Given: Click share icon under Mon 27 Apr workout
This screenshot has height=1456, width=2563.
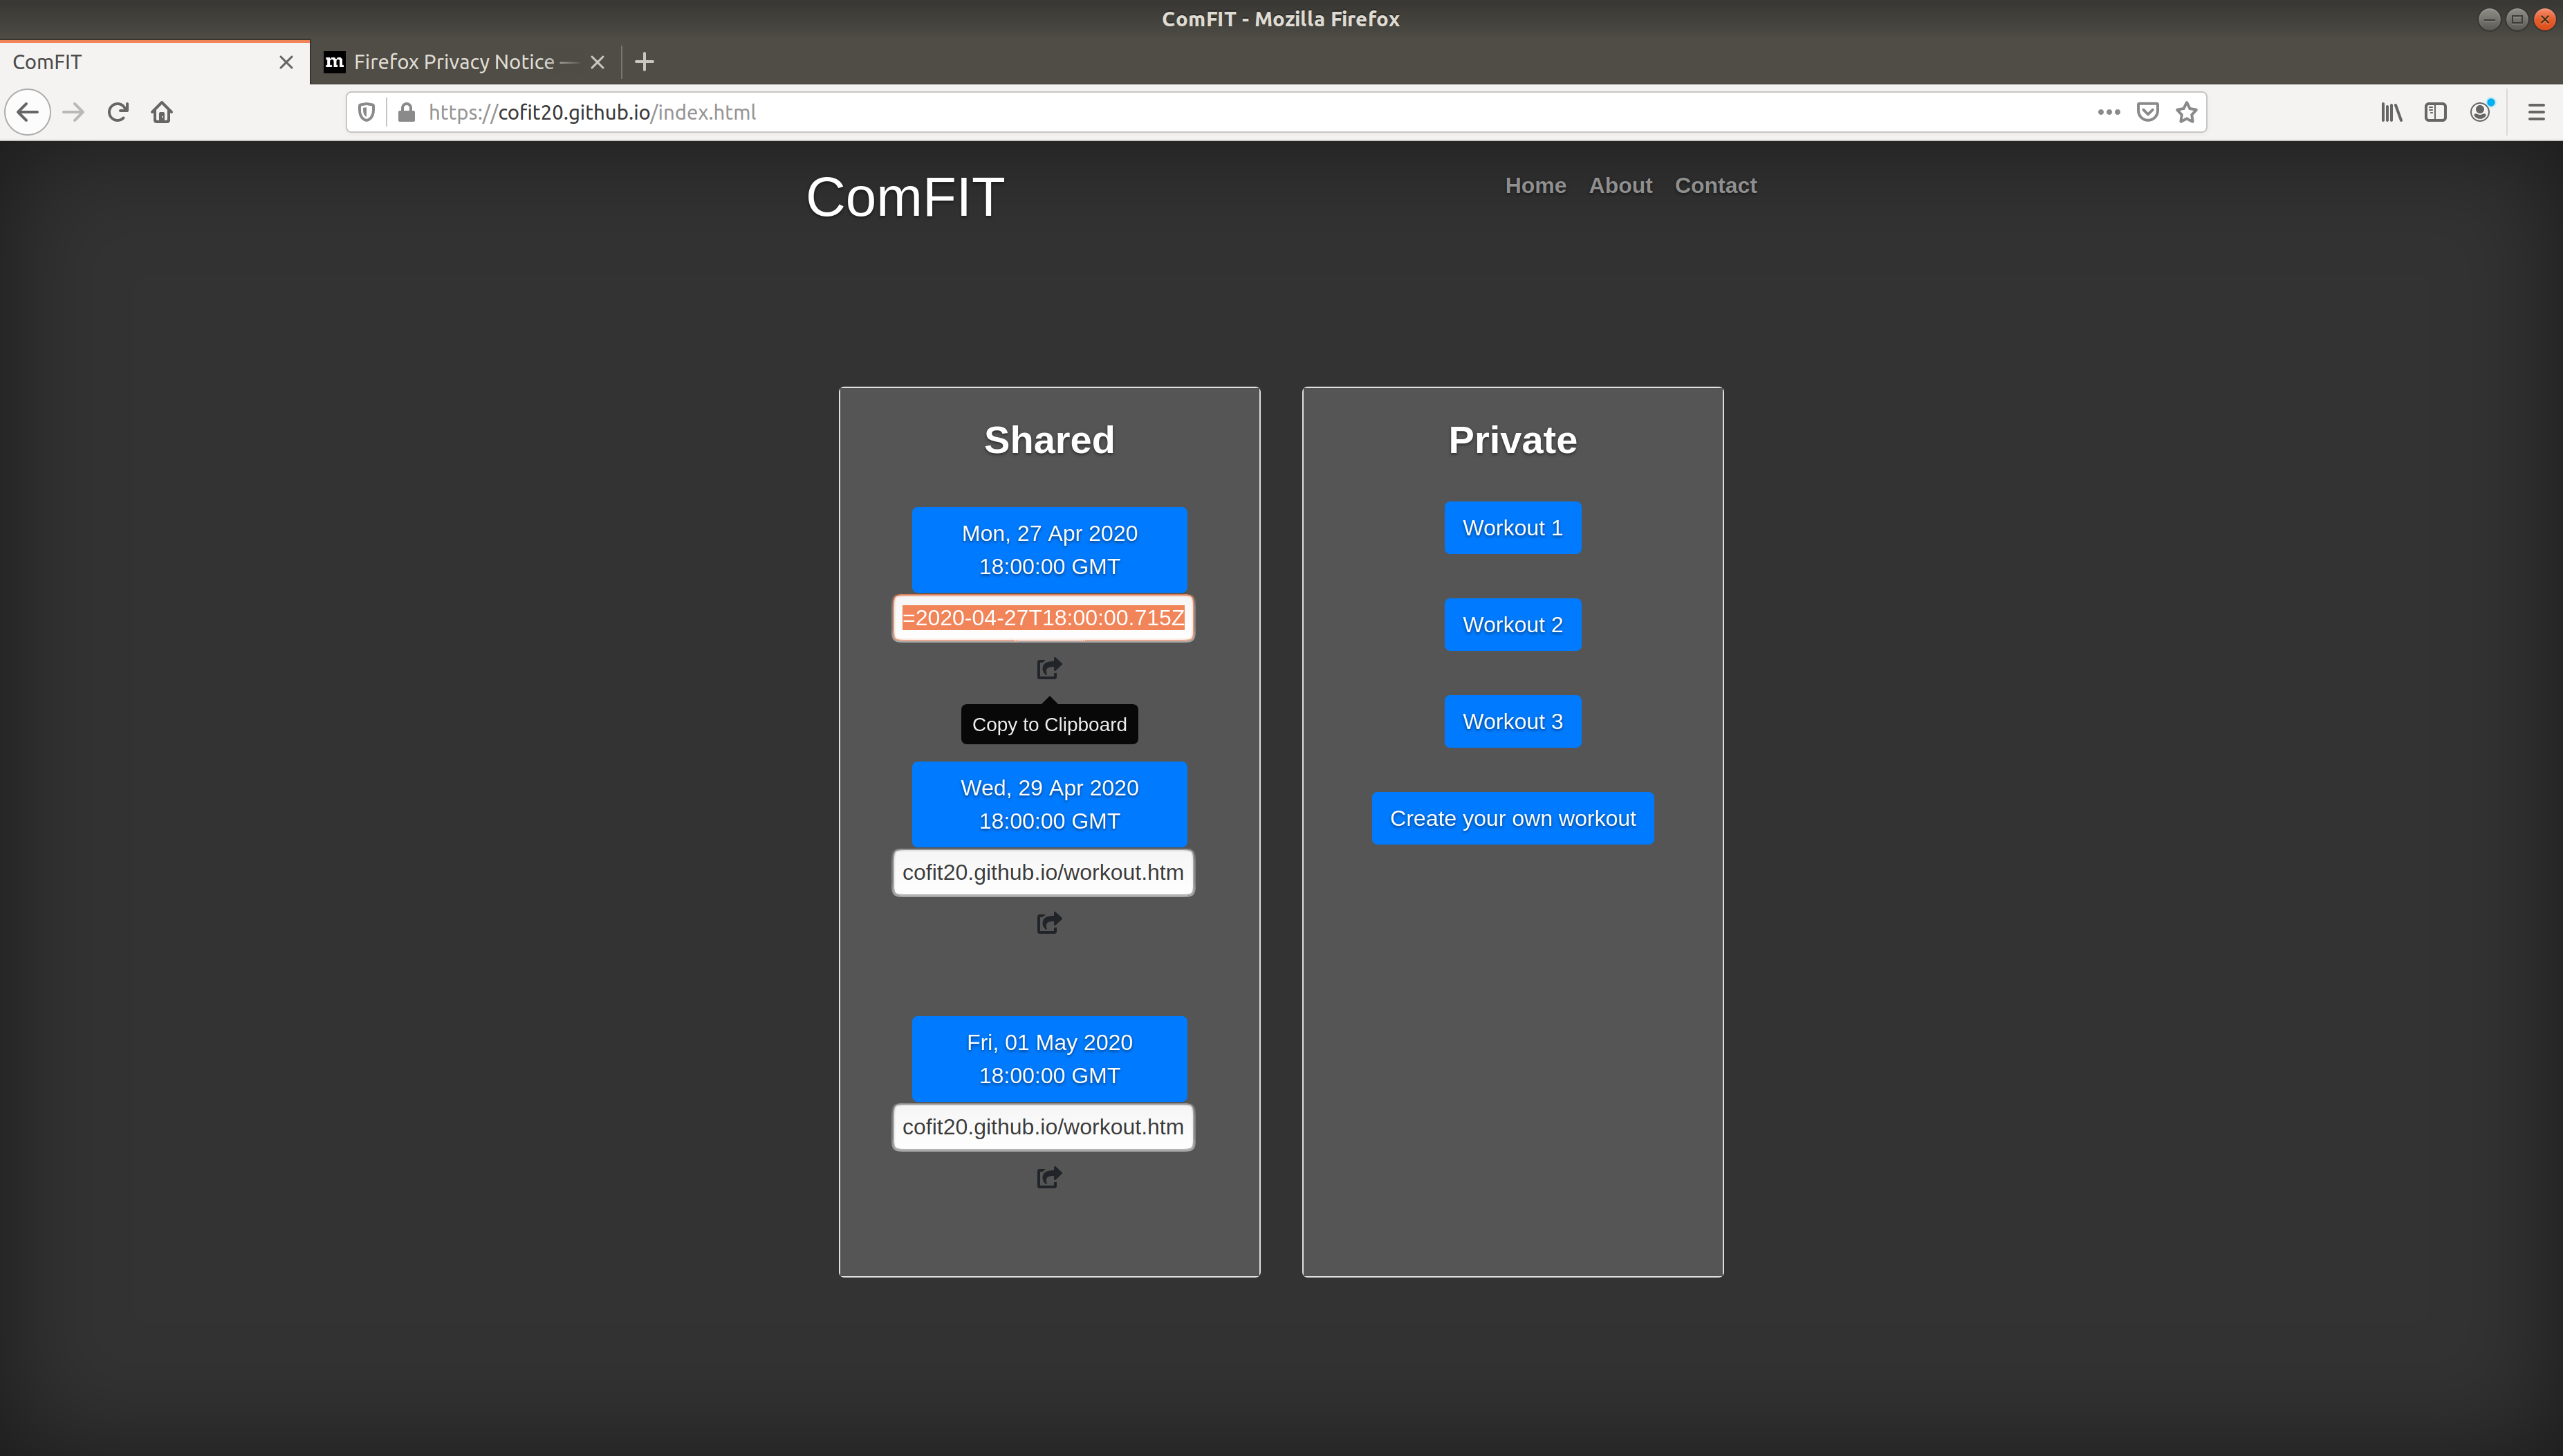Looking at the screenshot, I should point(1048,668).
